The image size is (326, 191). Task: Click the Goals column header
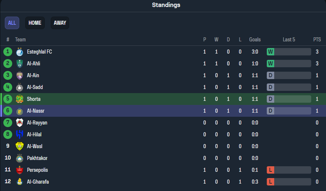point(255,40)
